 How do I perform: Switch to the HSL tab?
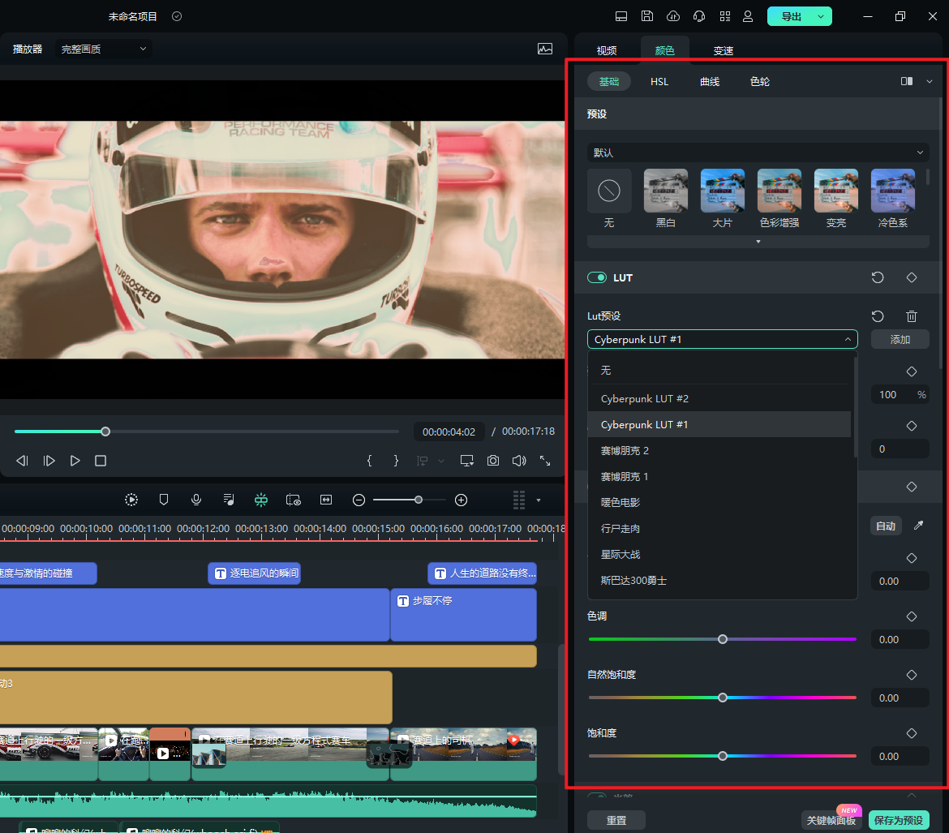tap(659, 81)
